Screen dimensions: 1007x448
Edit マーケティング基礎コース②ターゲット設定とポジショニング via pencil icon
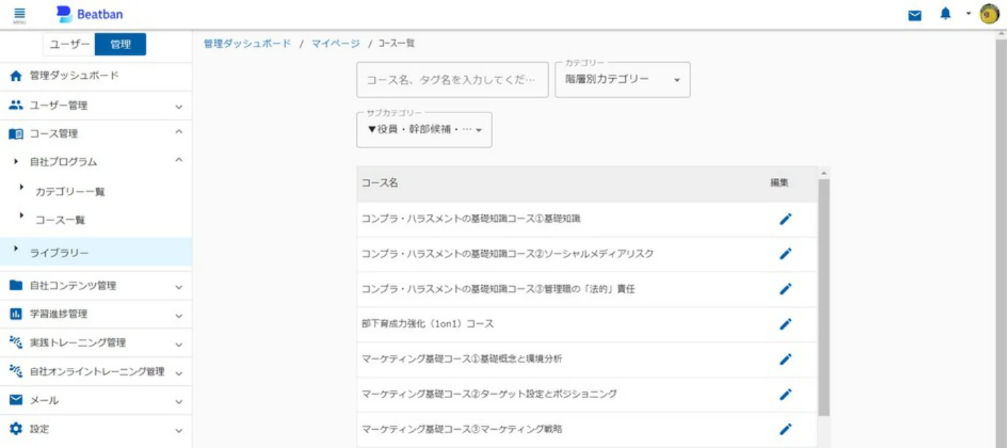click(785, 394)
